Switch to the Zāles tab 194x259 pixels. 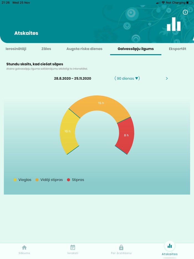click(x=46, y=49)
